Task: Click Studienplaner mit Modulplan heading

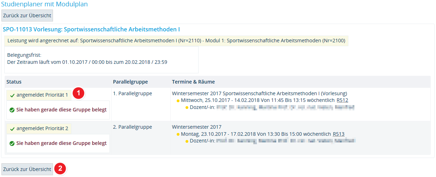Action: 44,4
